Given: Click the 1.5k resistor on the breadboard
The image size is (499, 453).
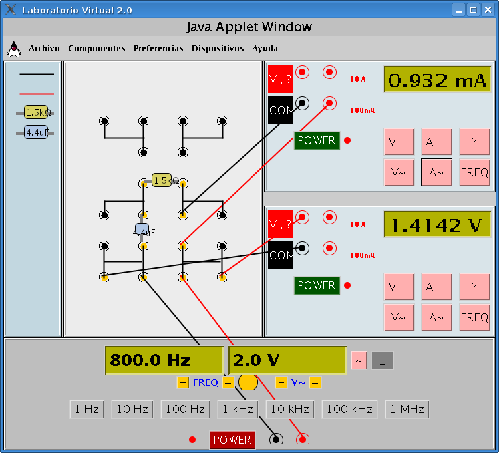Looking at the screenshot, I should [162, 180].
